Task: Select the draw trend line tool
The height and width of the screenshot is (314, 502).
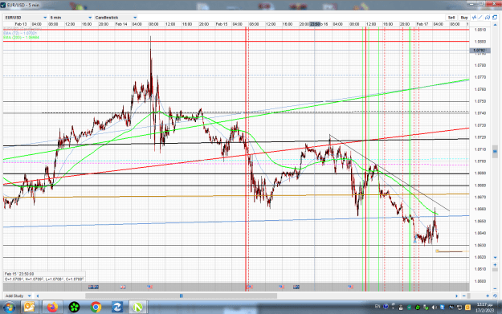Action: (x=480, y=18)
